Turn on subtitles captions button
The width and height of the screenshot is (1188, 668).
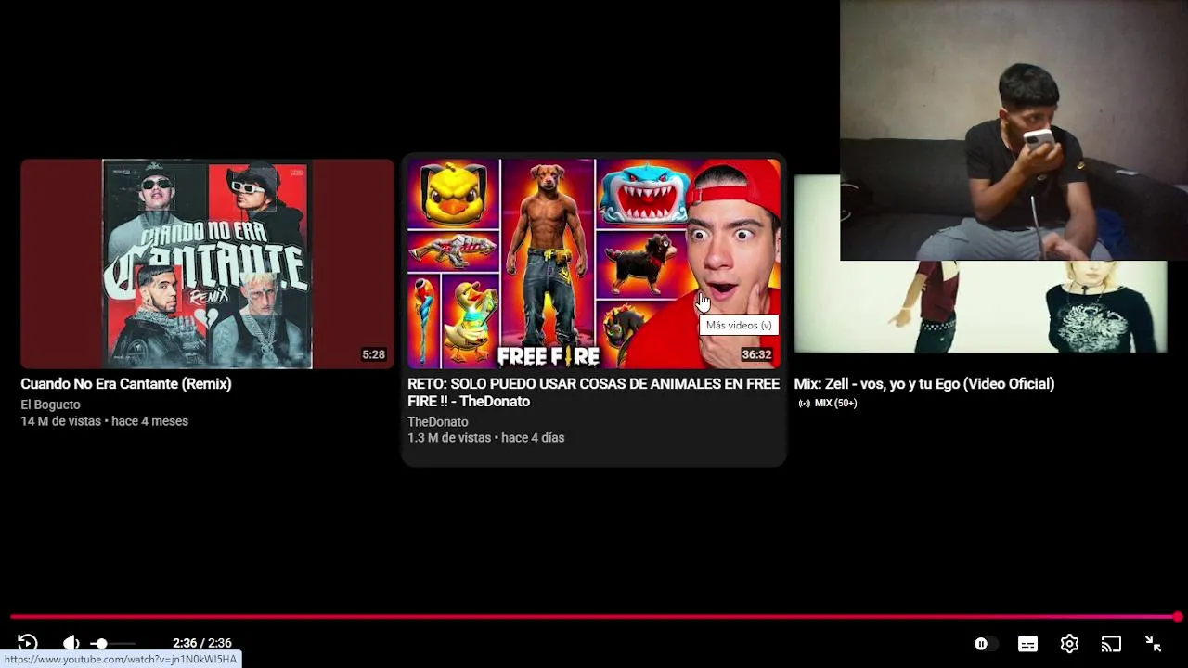coord(1027,644)
